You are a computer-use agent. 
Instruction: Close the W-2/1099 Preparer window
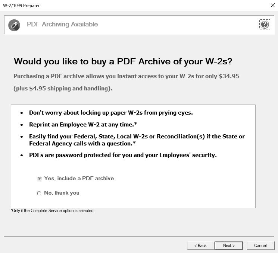tap(273, 5)
